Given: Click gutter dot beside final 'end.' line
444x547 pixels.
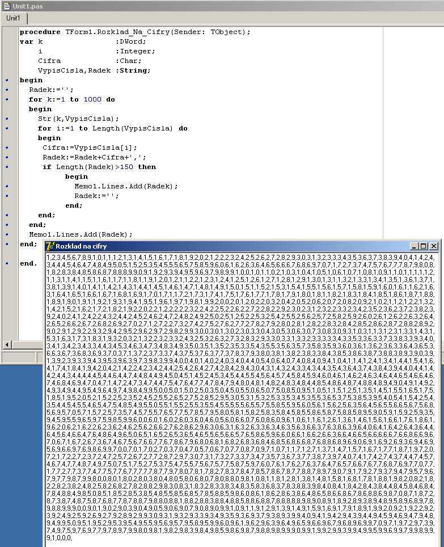Looking at the screenshot, I should 7,263.
